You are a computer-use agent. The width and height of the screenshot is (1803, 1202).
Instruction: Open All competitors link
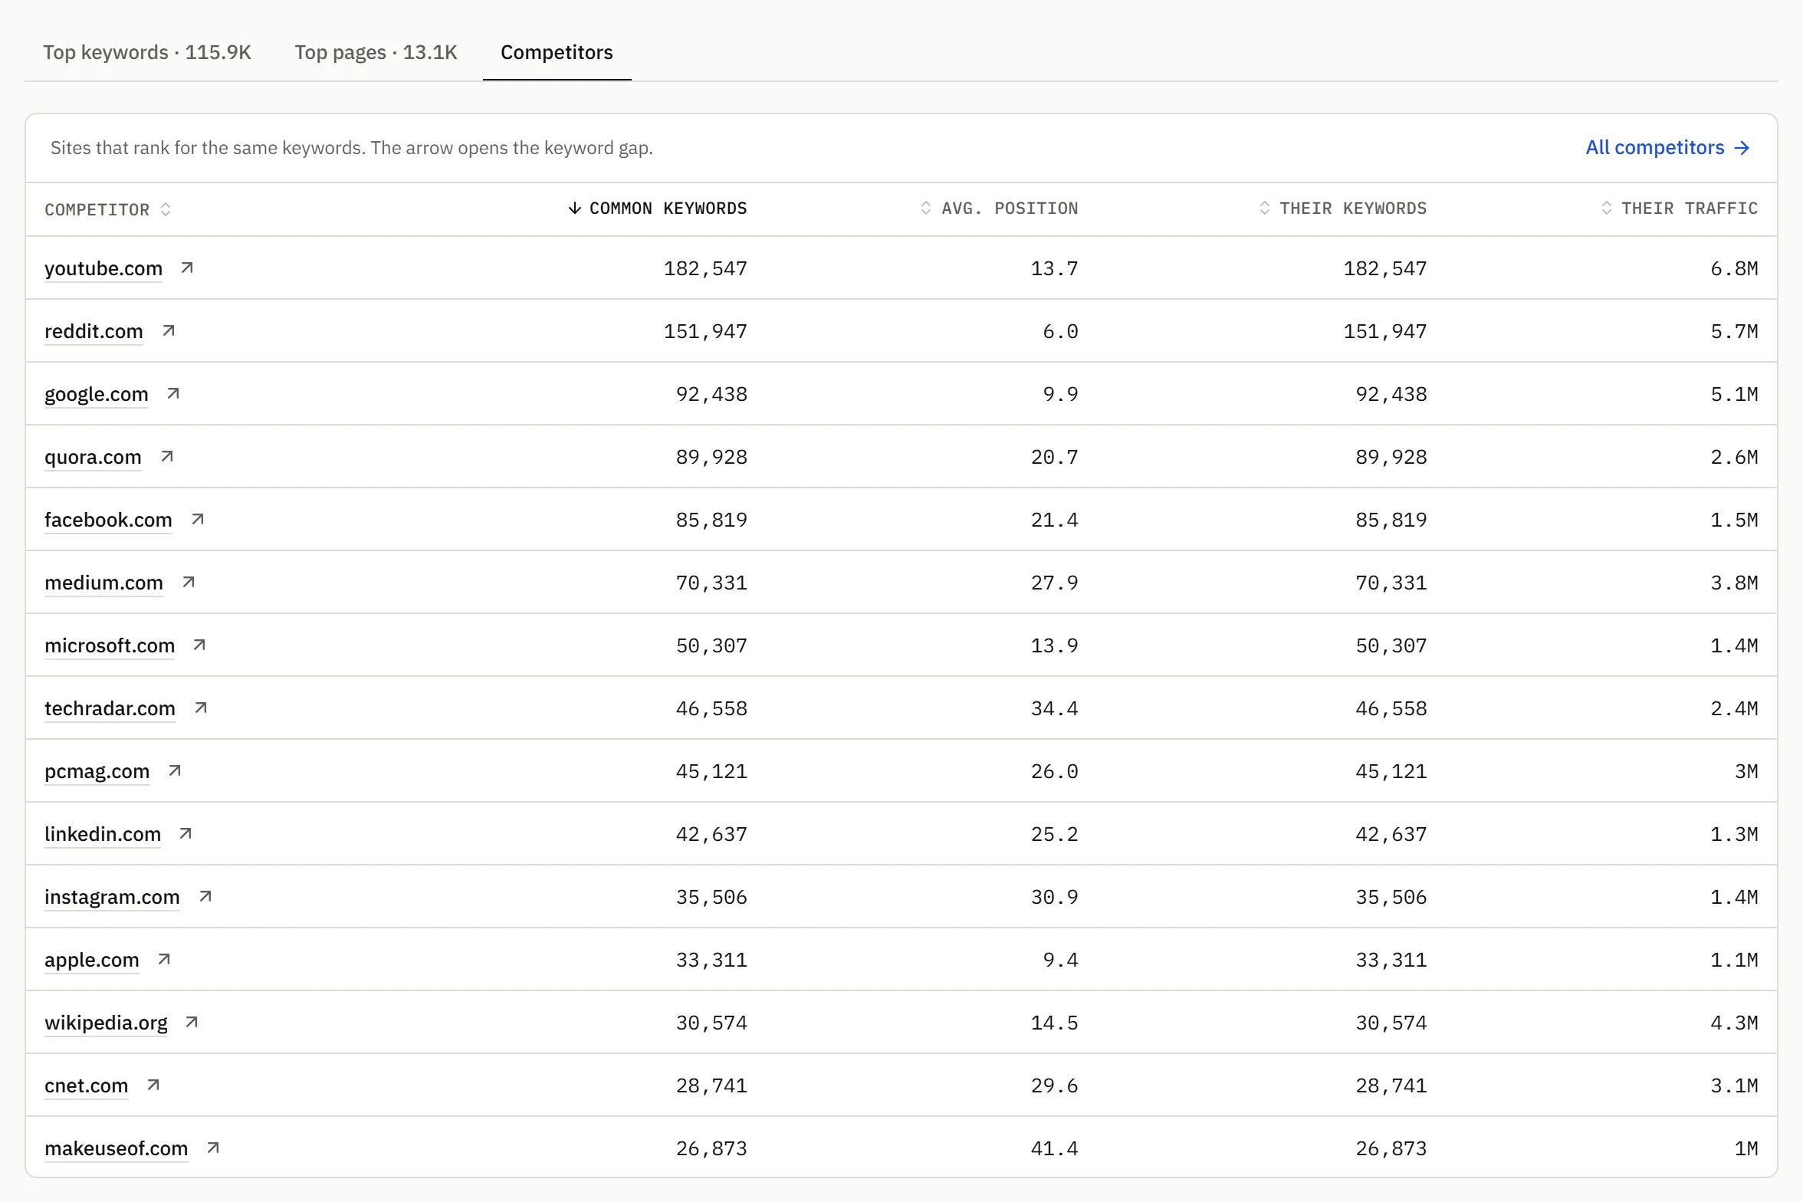[1667, 147]
